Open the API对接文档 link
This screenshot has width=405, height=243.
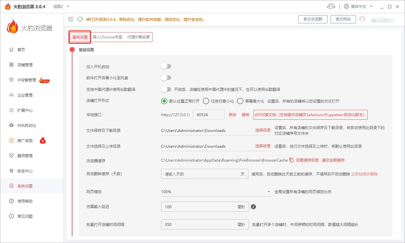click(310, 115)
